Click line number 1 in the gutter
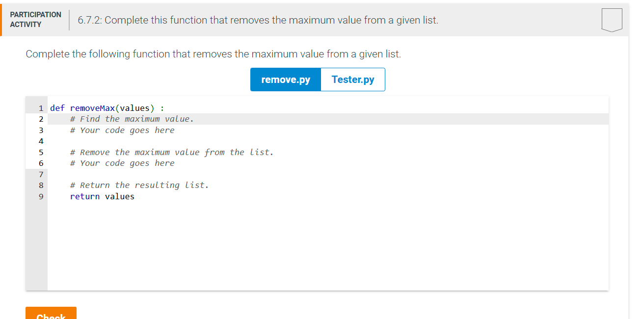 41,107
